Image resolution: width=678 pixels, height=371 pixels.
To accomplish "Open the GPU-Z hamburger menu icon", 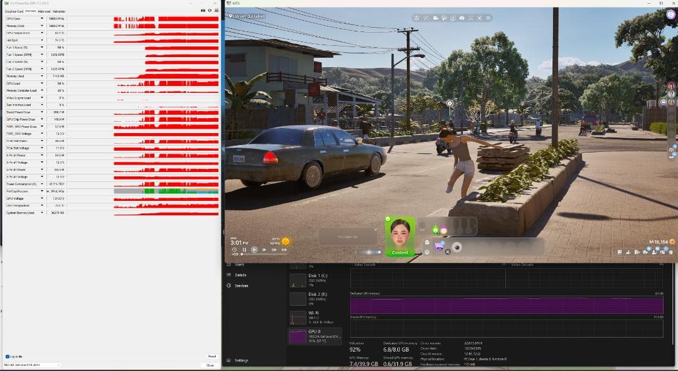I will click(215, 11).
